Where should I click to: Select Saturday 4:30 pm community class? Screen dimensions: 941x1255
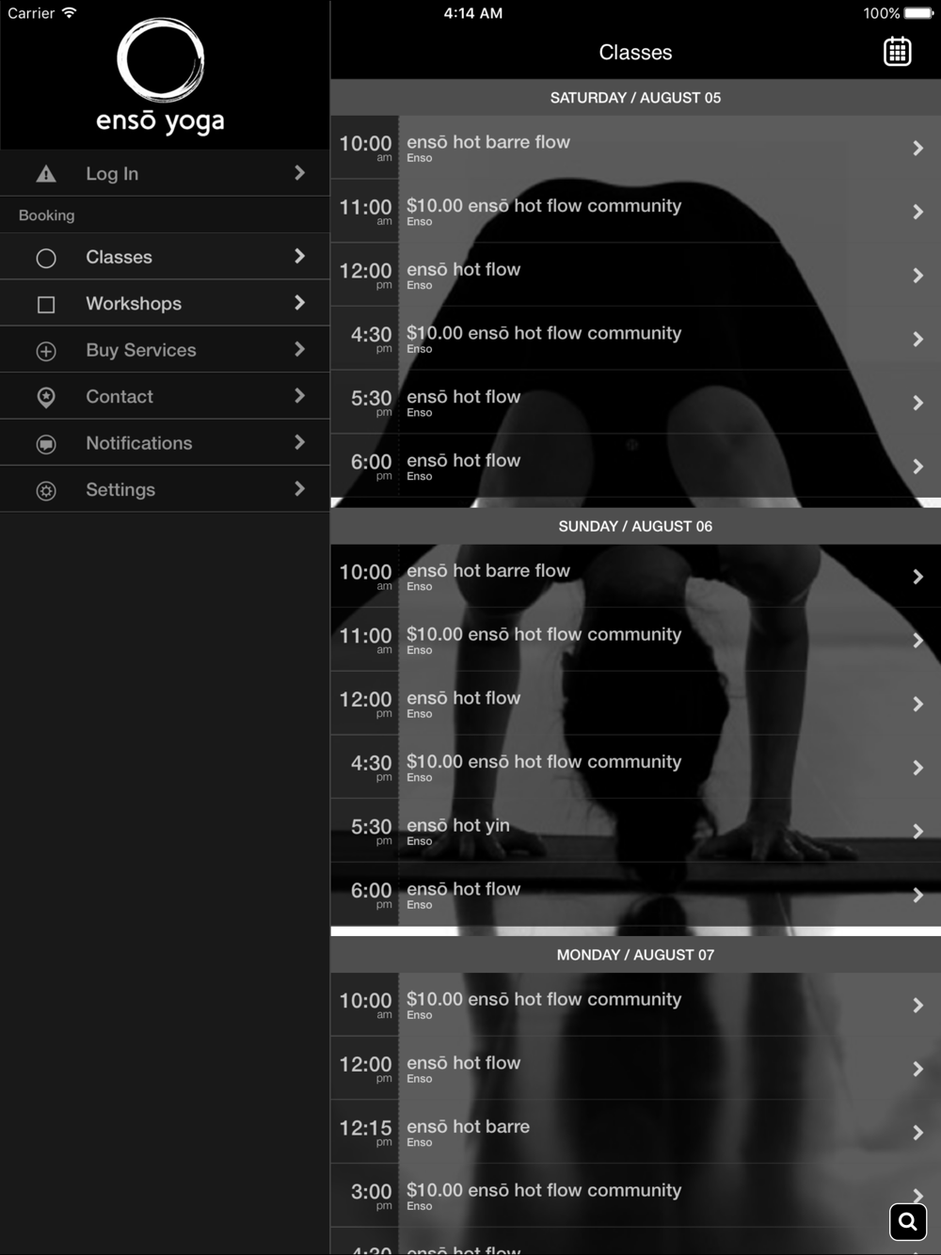coord(635,339)
